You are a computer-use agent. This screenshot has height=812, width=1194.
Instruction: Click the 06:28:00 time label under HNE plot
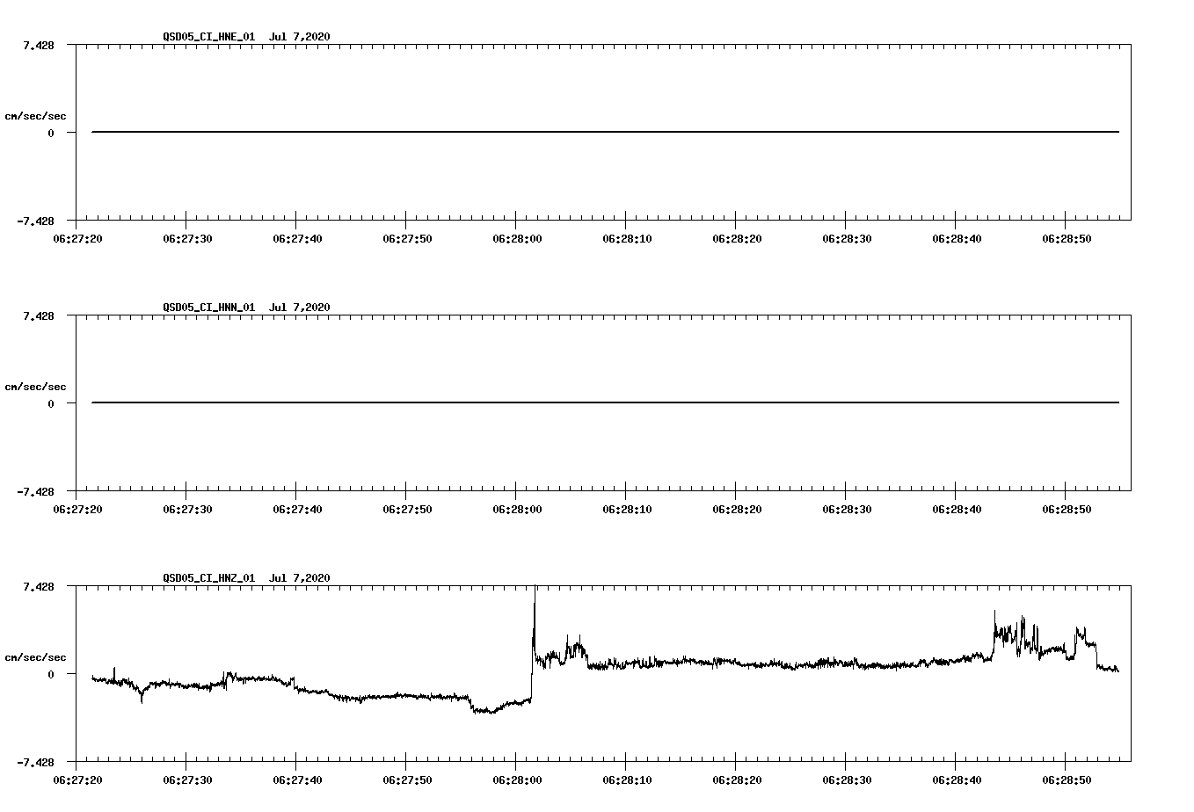516,239
